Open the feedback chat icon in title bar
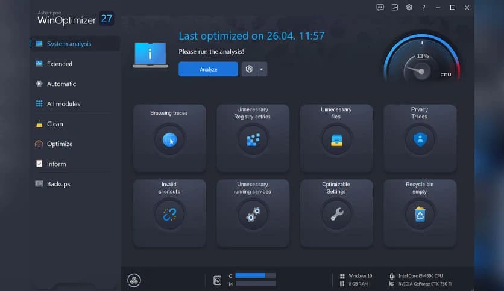Screen dimensions: 504x291 380,7
